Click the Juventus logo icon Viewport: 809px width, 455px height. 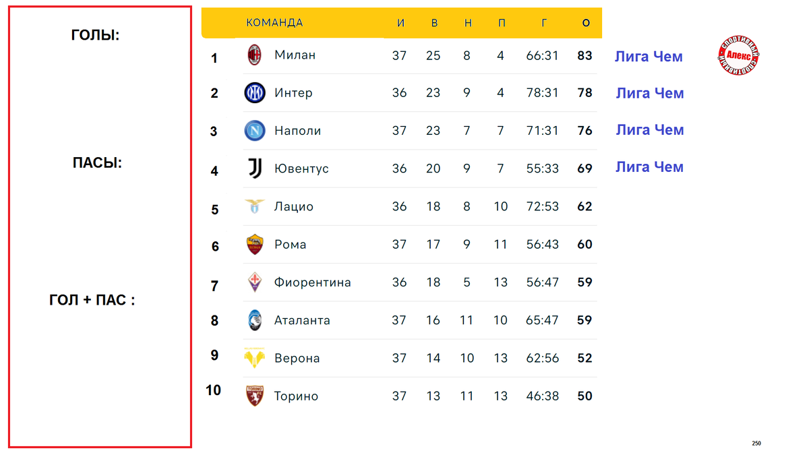pos(254,169)
